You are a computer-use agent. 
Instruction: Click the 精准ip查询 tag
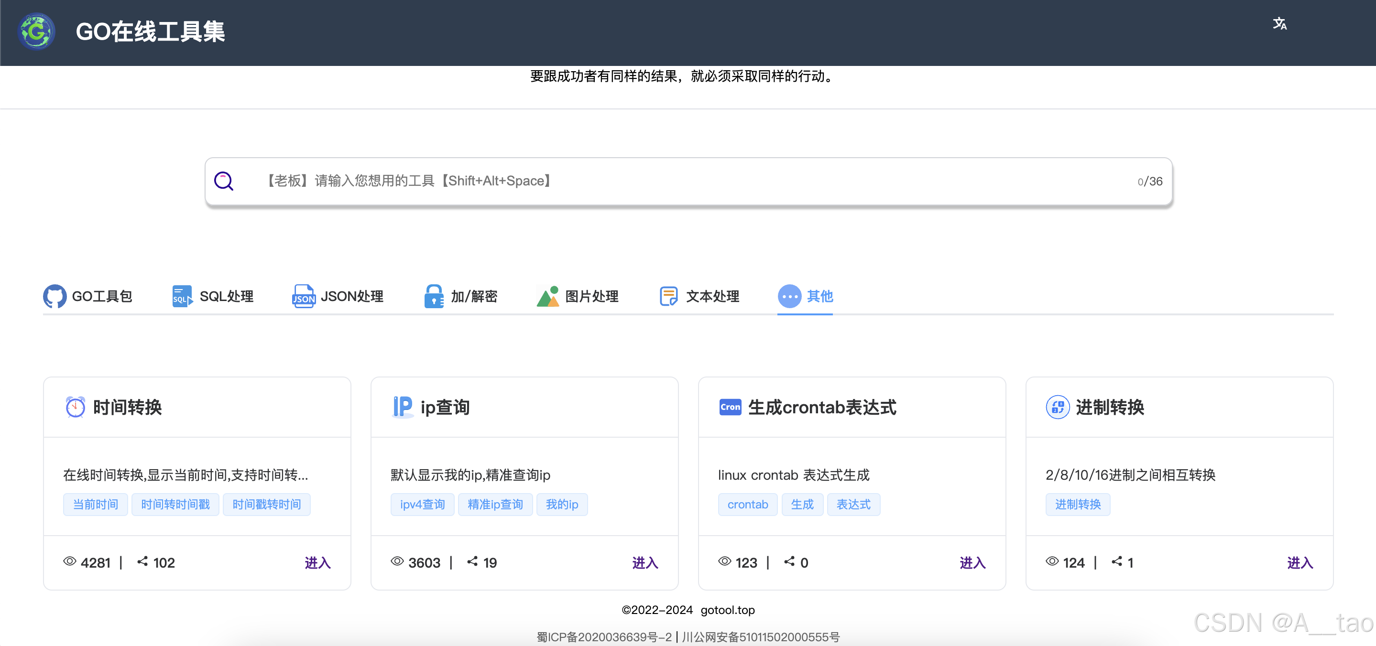[495, 505]
